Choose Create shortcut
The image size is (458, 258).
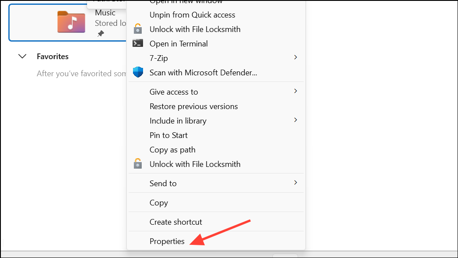click(x=176, y=222)
